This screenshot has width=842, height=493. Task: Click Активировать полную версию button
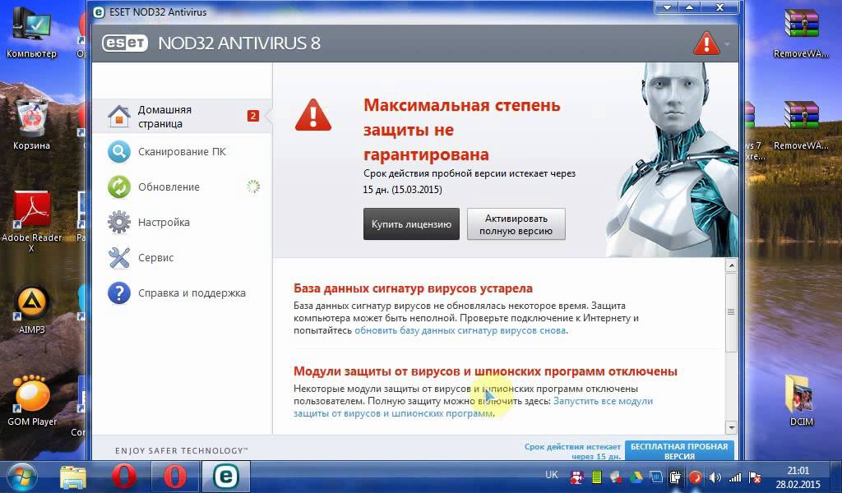(x=516, y=224)
